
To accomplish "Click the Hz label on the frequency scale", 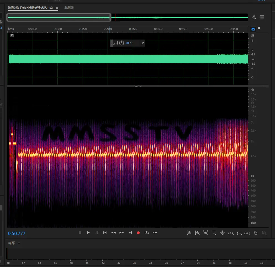I will click(x=252, y=90).
